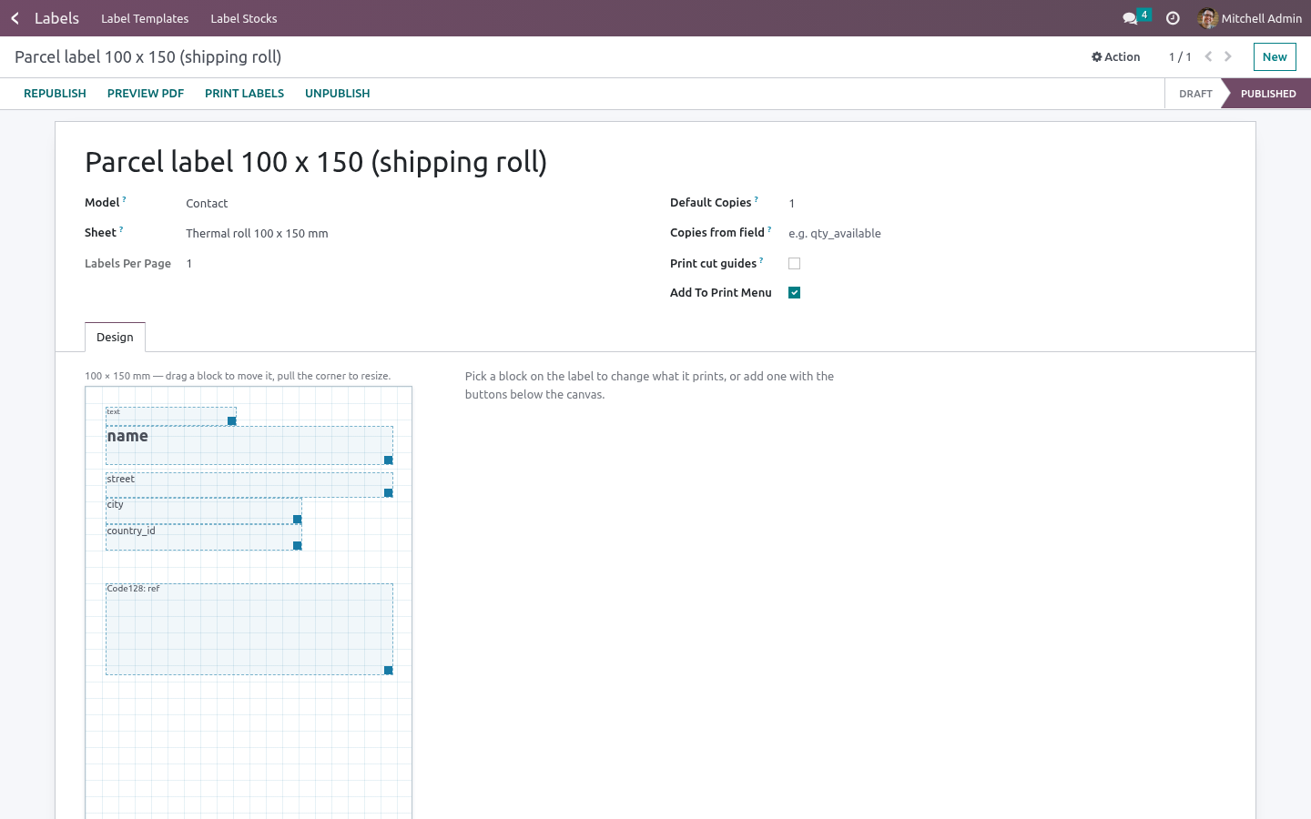The image size is (1311, 819).
Task: Select the DRAFT status stage
Action: 1195,94
